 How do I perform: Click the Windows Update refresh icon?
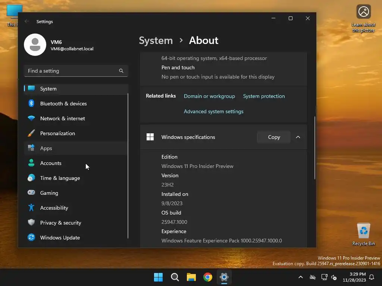(x=31, y=237)
